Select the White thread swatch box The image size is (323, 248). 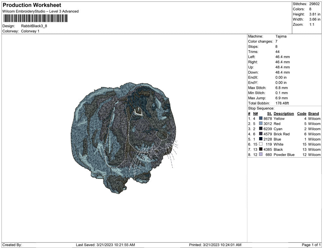(x=261, y=144)
